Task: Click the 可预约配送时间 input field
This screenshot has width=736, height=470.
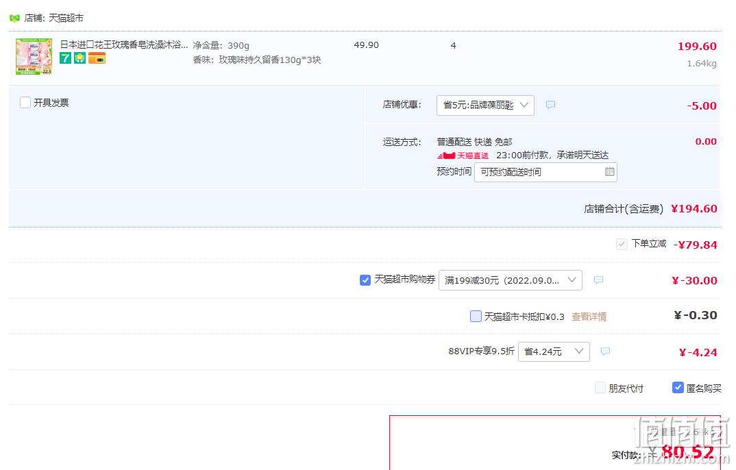Action: [x=545, y=172]
